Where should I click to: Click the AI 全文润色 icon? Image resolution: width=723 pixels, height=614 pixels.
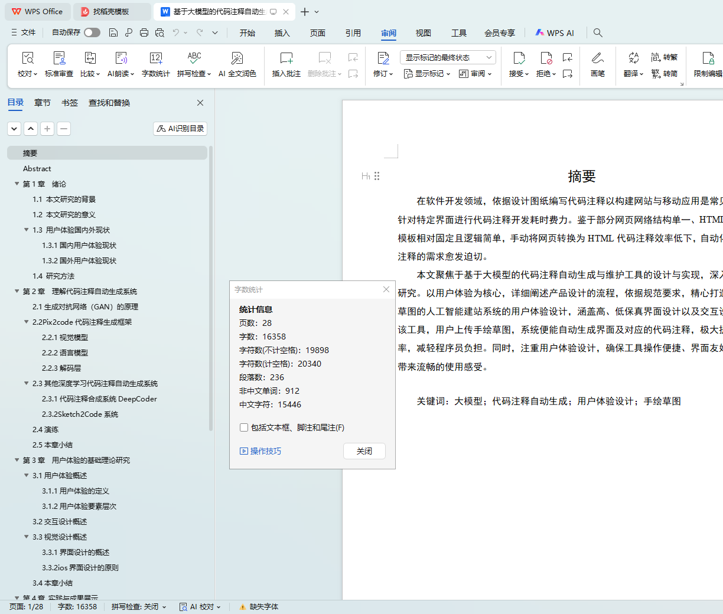[237, 58]
